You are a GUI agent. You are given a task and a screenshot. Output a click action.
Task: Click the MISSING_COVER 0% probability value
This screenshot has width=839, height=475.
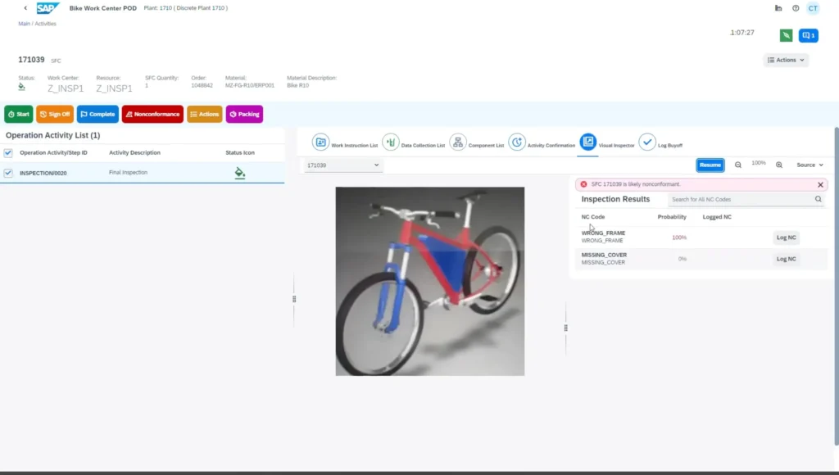coord(683,259)
